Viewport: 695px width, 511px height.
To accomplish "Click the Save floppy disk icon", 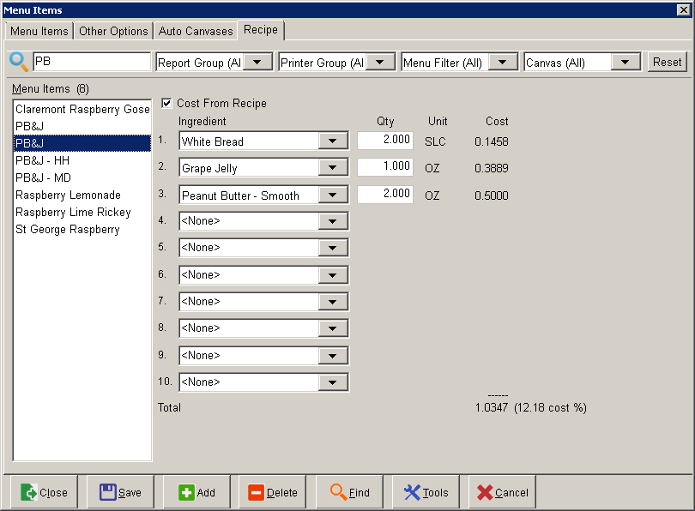I will (x=108, y=492).
